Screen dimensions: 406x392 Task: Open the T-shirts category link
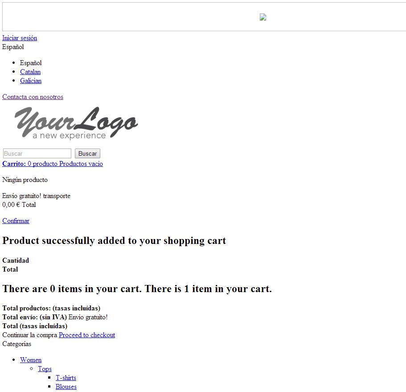pyautogui.click(x=66, y=378)
